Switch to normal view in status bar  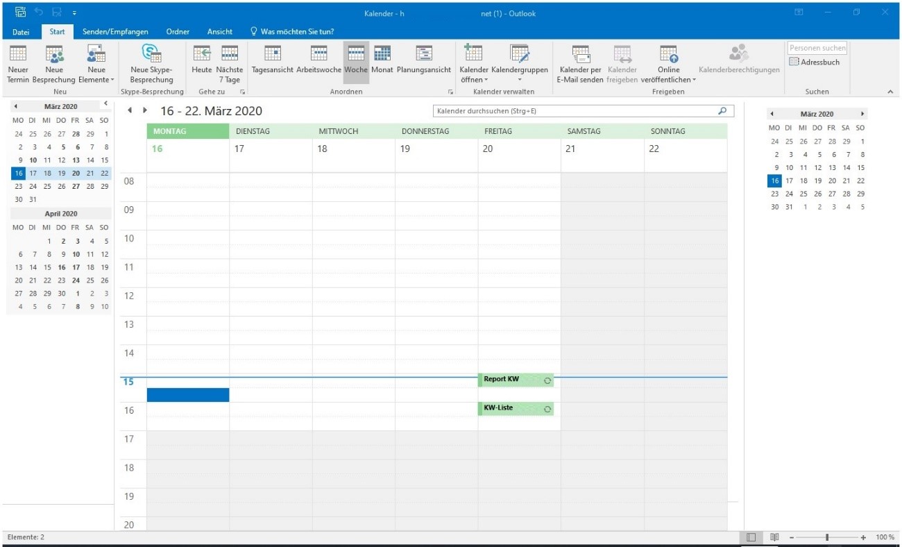751,538
